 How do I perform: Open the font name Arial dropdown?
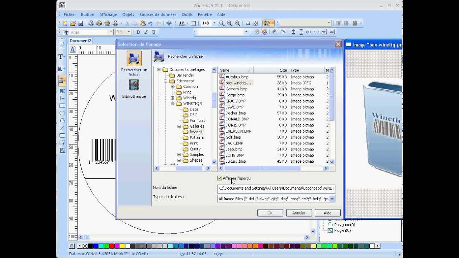110,32
